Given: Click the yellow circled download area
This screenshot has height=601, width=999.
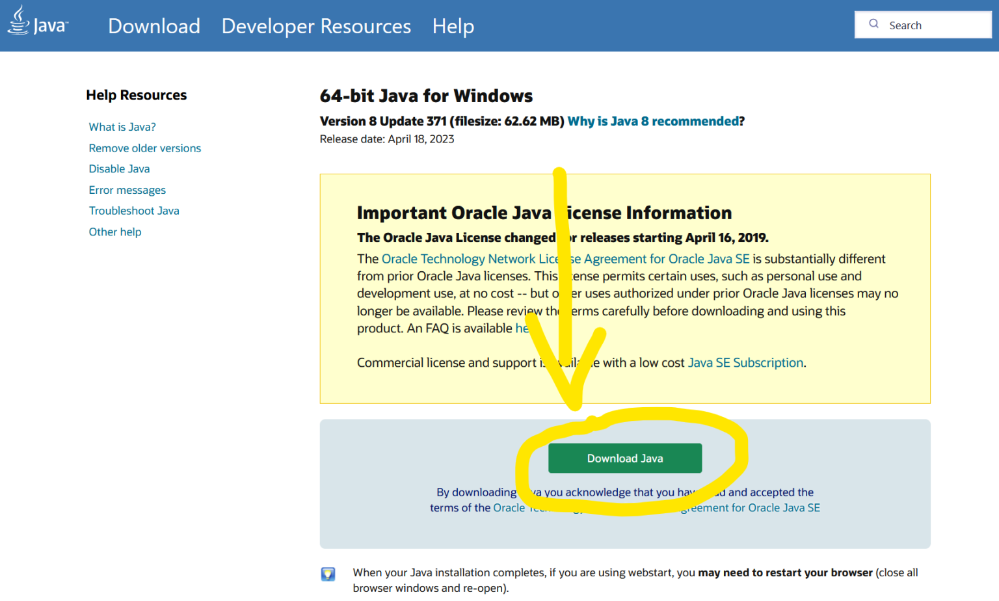Looking at the screenshot, I should 625,458.
